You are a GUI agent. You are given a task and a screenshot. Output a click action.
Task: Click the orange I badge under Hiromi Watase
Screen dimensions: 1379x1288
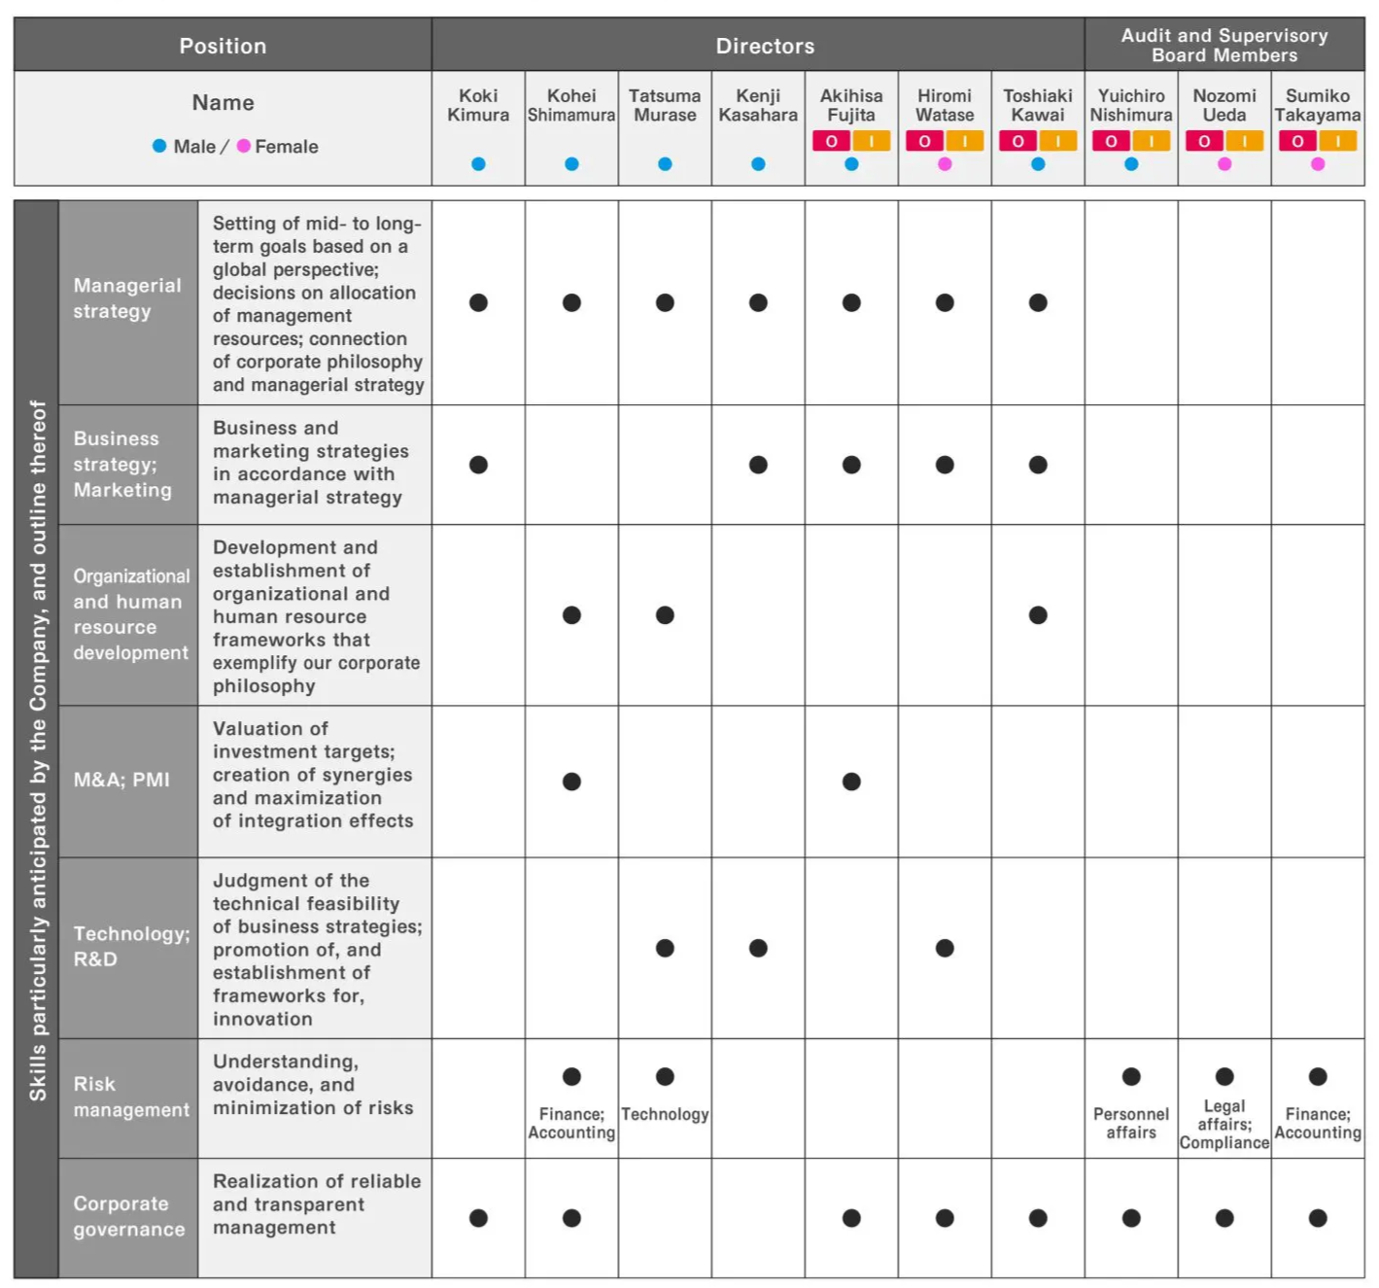click(x=964, y=141)
